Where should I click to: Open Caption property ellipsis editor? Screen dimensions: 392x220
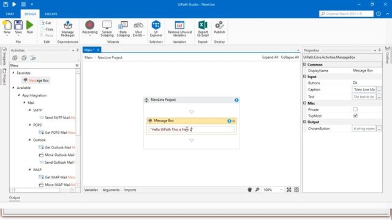(x=379, y=90)
